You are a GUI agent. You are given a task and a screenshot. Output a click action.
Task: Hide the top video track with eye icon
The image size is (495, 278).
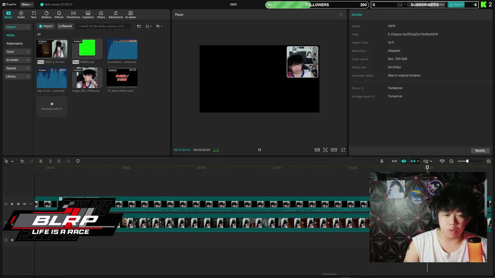tap(18, 204)
